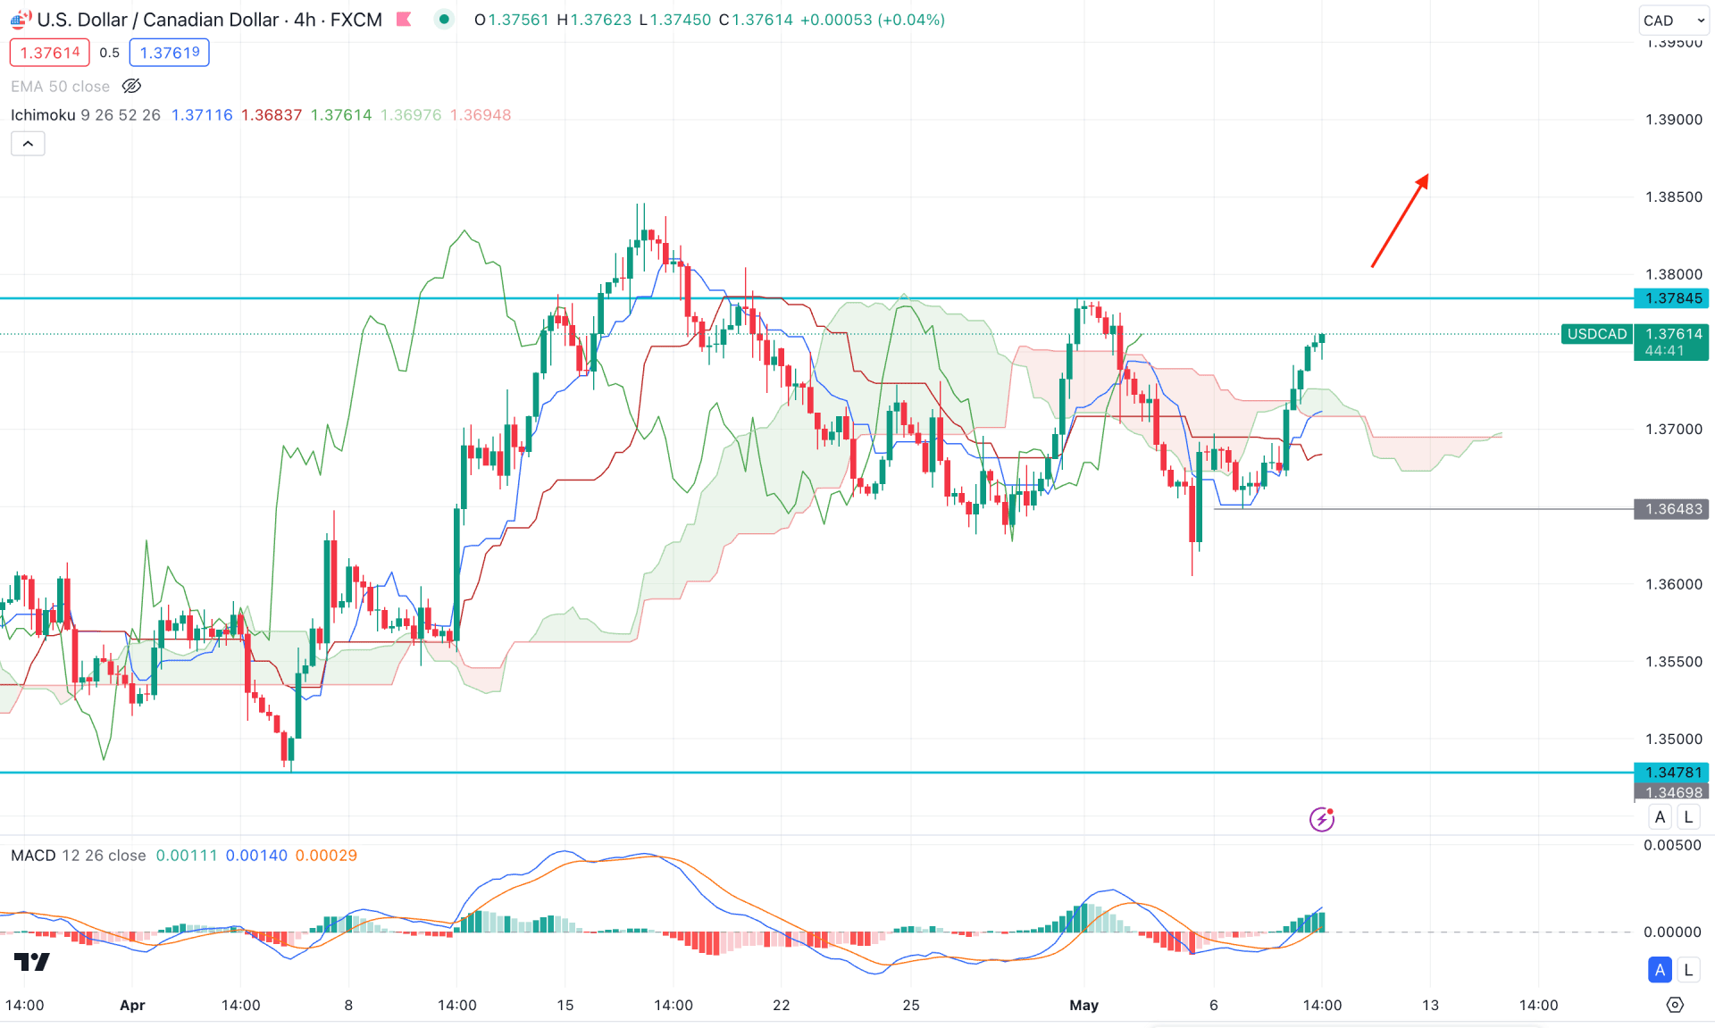Click the green market status dot

444,19
